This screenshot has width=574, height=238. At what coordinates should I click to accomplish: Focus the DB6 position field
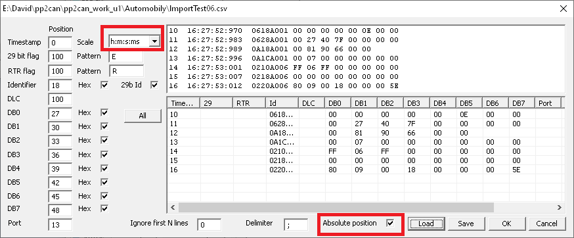coord(60,197)
